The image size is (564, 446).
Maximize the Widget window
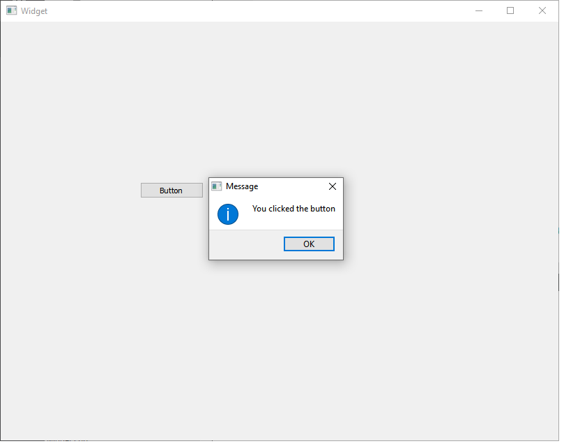[510, 11]
